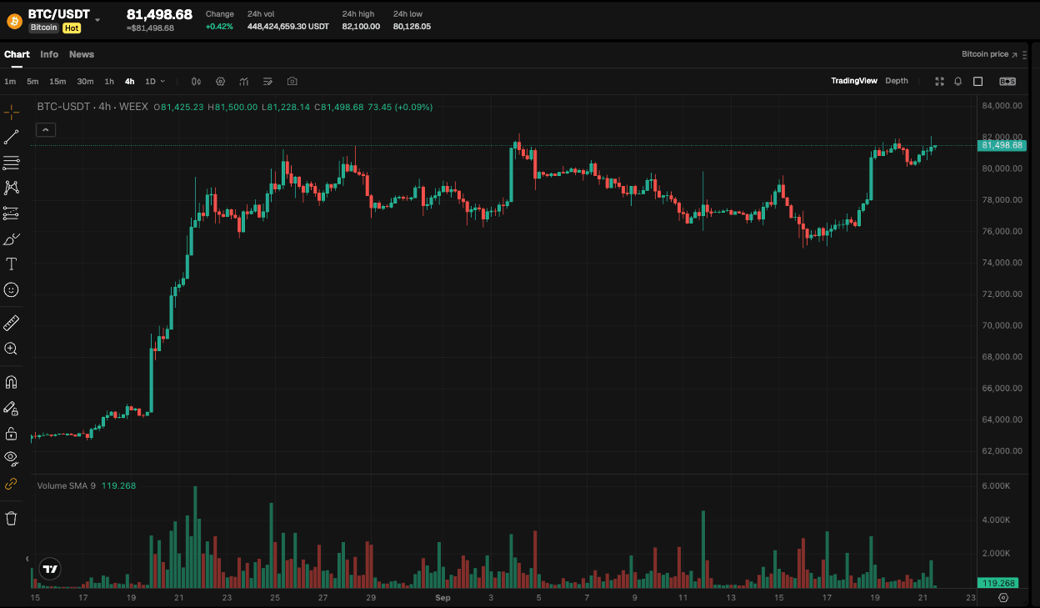
Task: Open the price alert bell
Action: [x=958, y=81]
